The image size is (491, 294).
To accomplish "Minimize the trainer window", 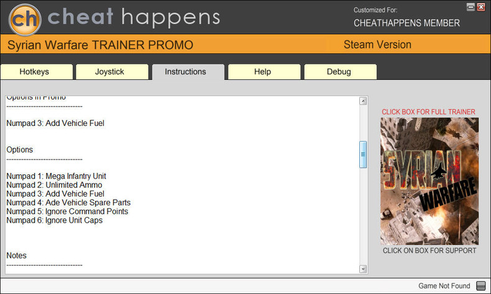I will tap(470, 7).
